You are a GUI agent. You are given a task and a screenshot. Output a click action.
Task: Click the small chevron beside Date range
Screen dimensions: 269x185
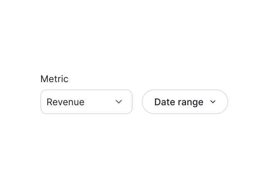(x=213, y=102)
